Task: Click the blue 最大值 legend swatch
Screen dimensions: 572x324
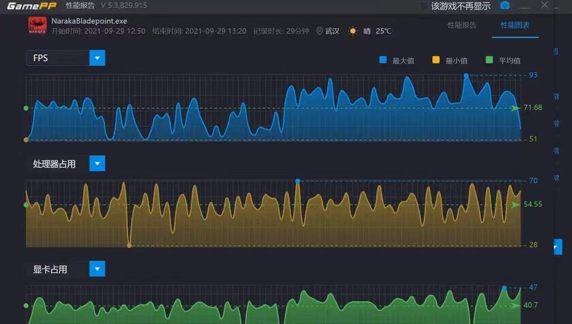Action: [383, 59]
